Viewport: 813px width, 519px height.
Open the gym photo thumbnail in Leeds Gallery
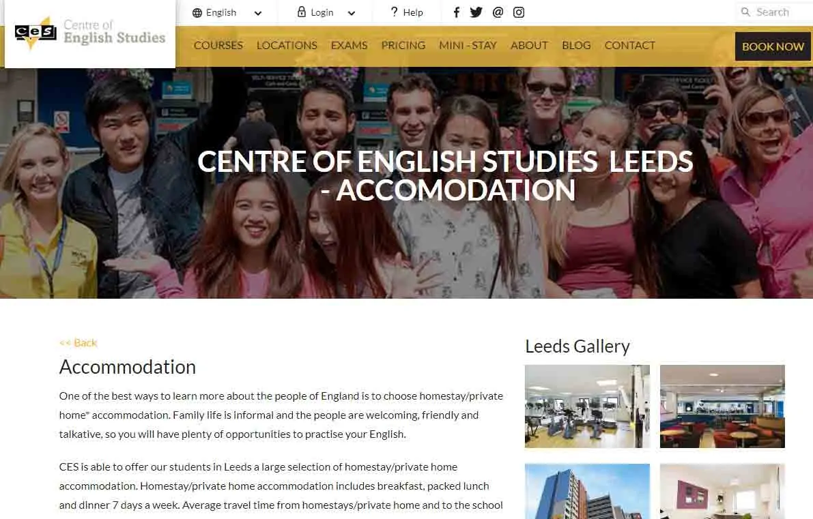(587, 406)
